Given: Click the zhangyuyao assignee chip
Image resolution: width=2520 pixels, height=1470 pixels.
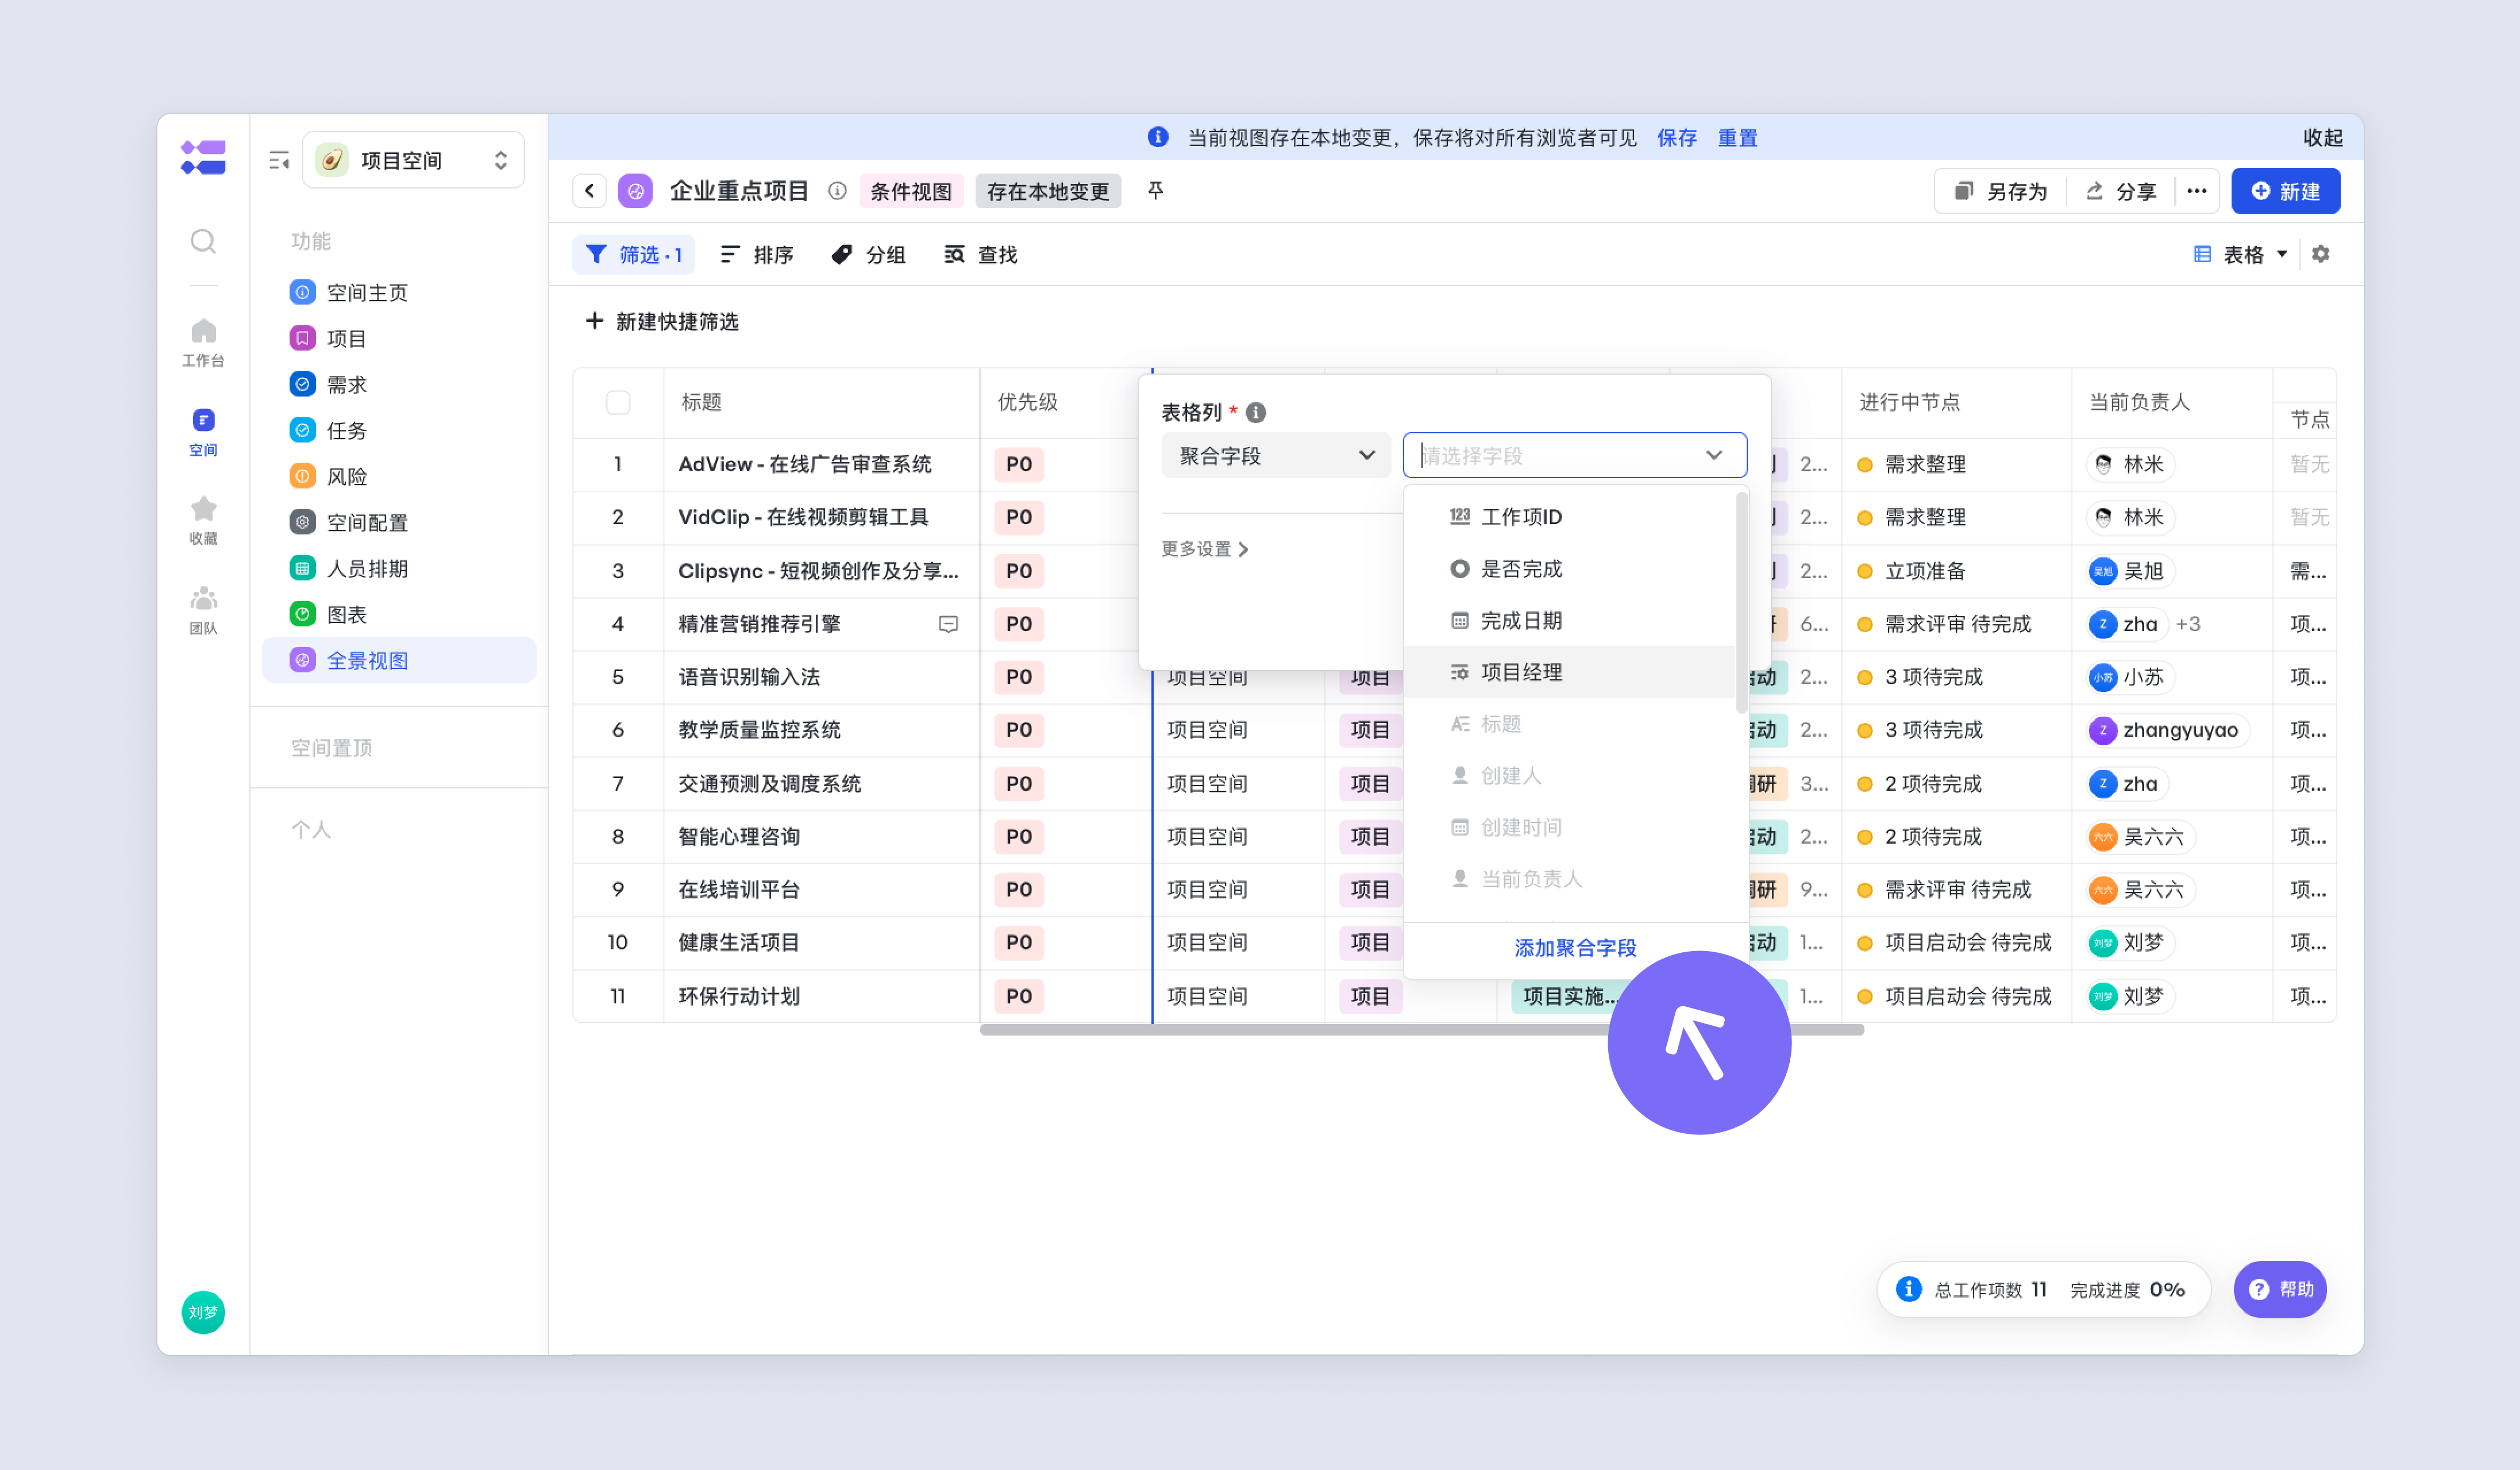Looking at the screenshot, I should [x=2168, y=730].
